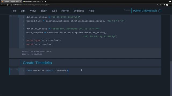Click the kernel idle circle indicator

click(x=160, y=11)
